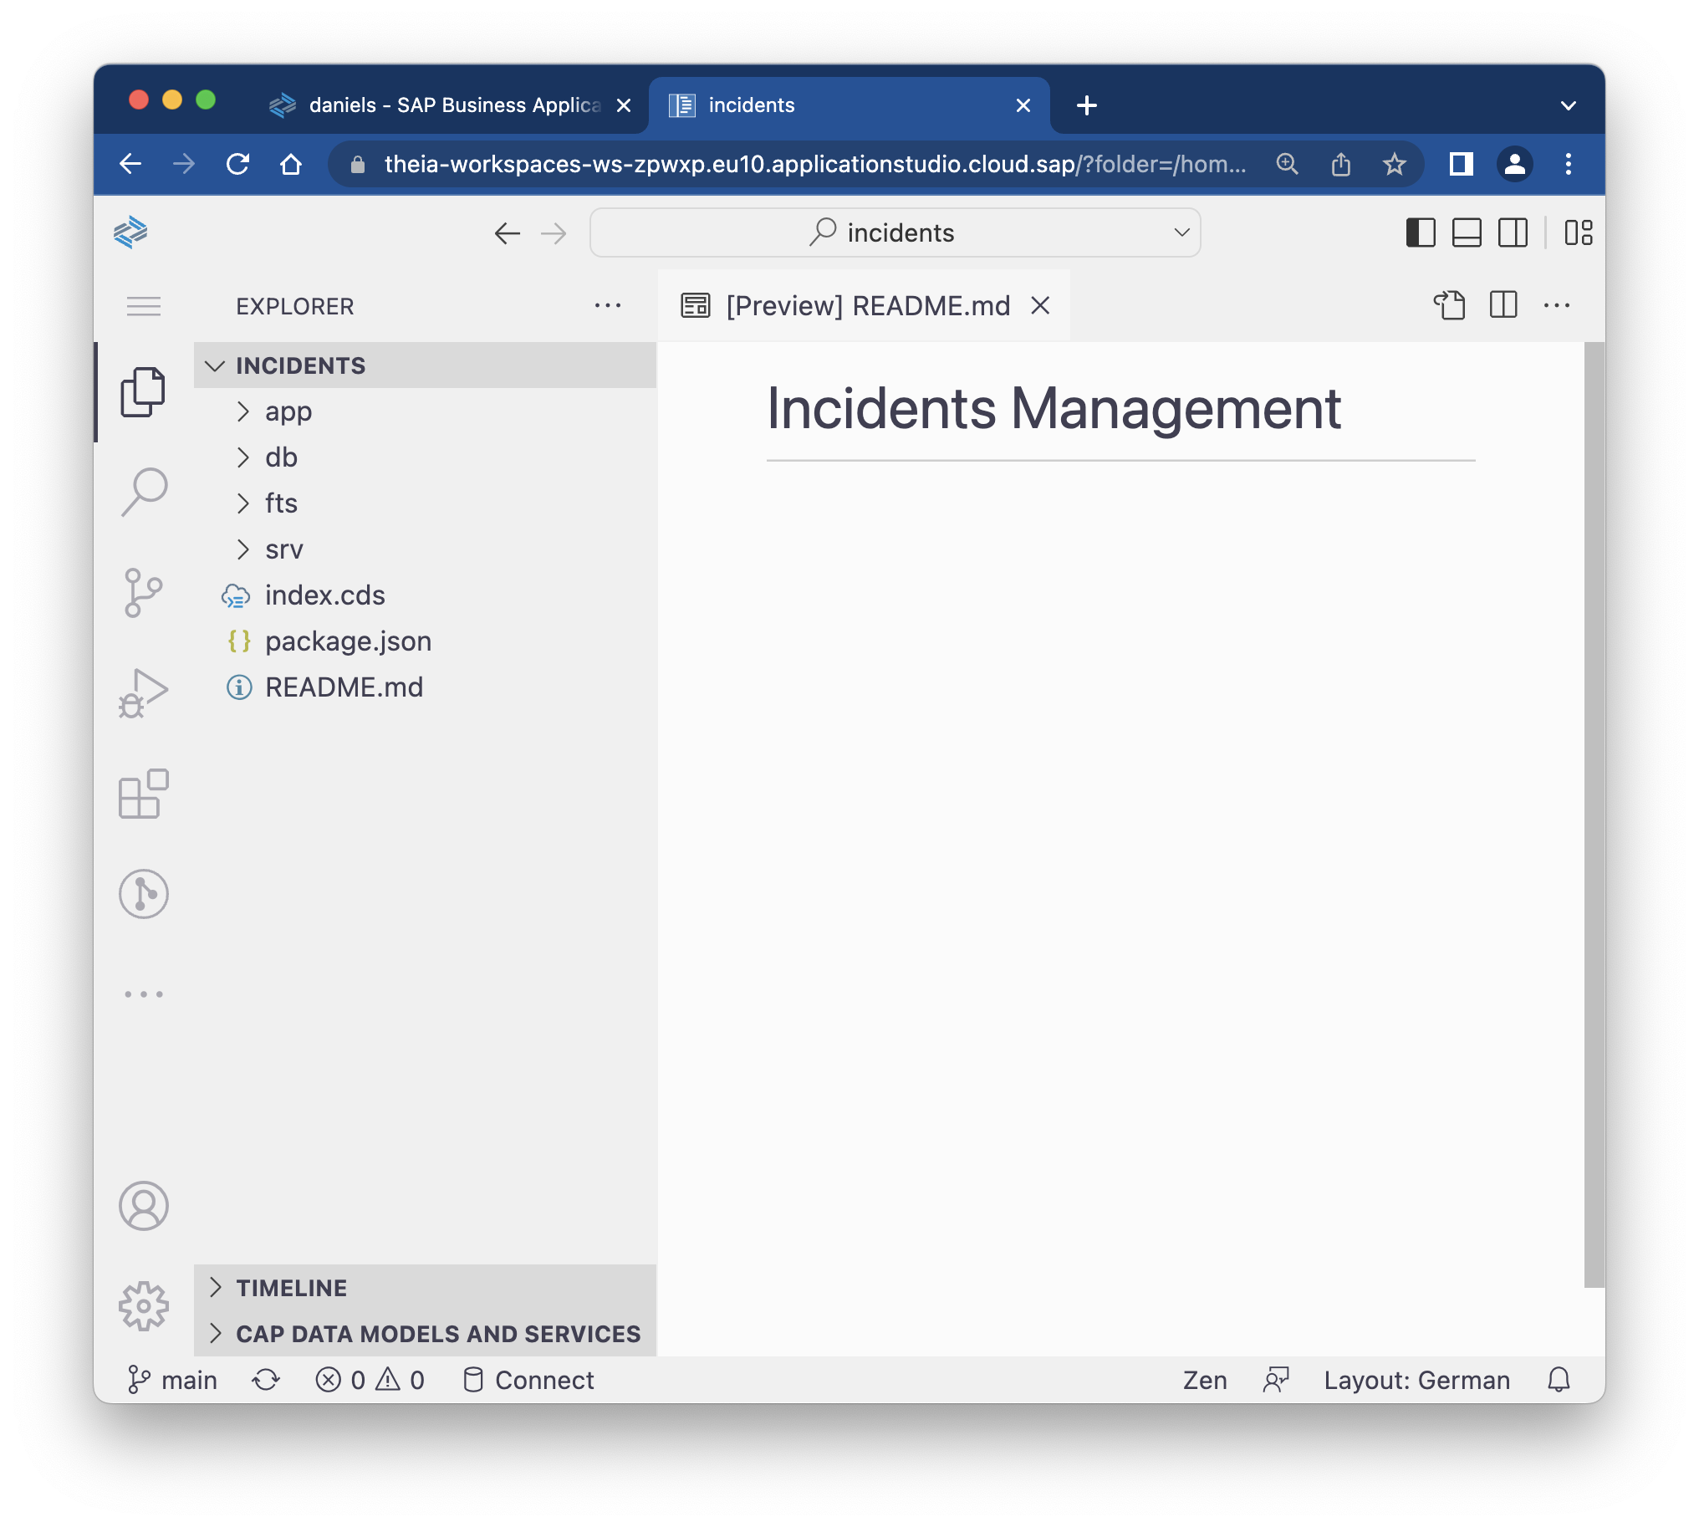Open the package.json file
Image resolution: width=1699 pixels, height=1527 pixels.
[x=425, y=643]
